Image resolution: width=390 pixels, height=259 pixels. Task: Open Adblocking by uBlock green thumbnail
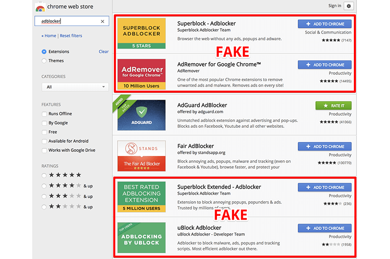pos(141,238)
